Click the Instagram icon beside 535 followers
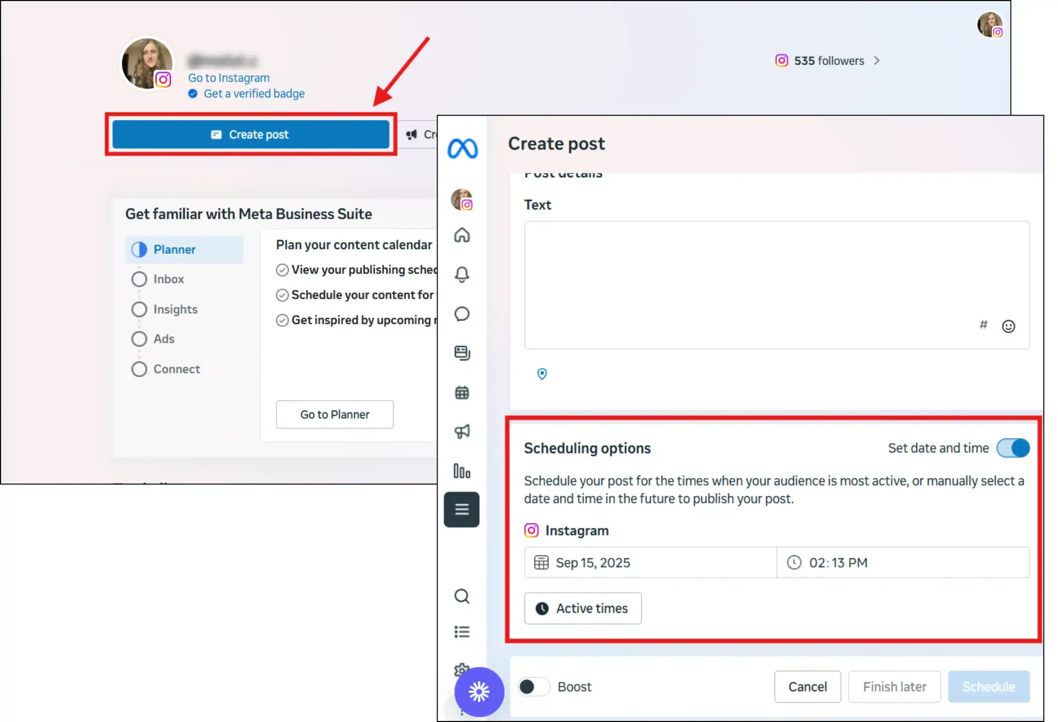Image resolution: width=1058 pixels, height=722 pixels. [x=781, y=61]
